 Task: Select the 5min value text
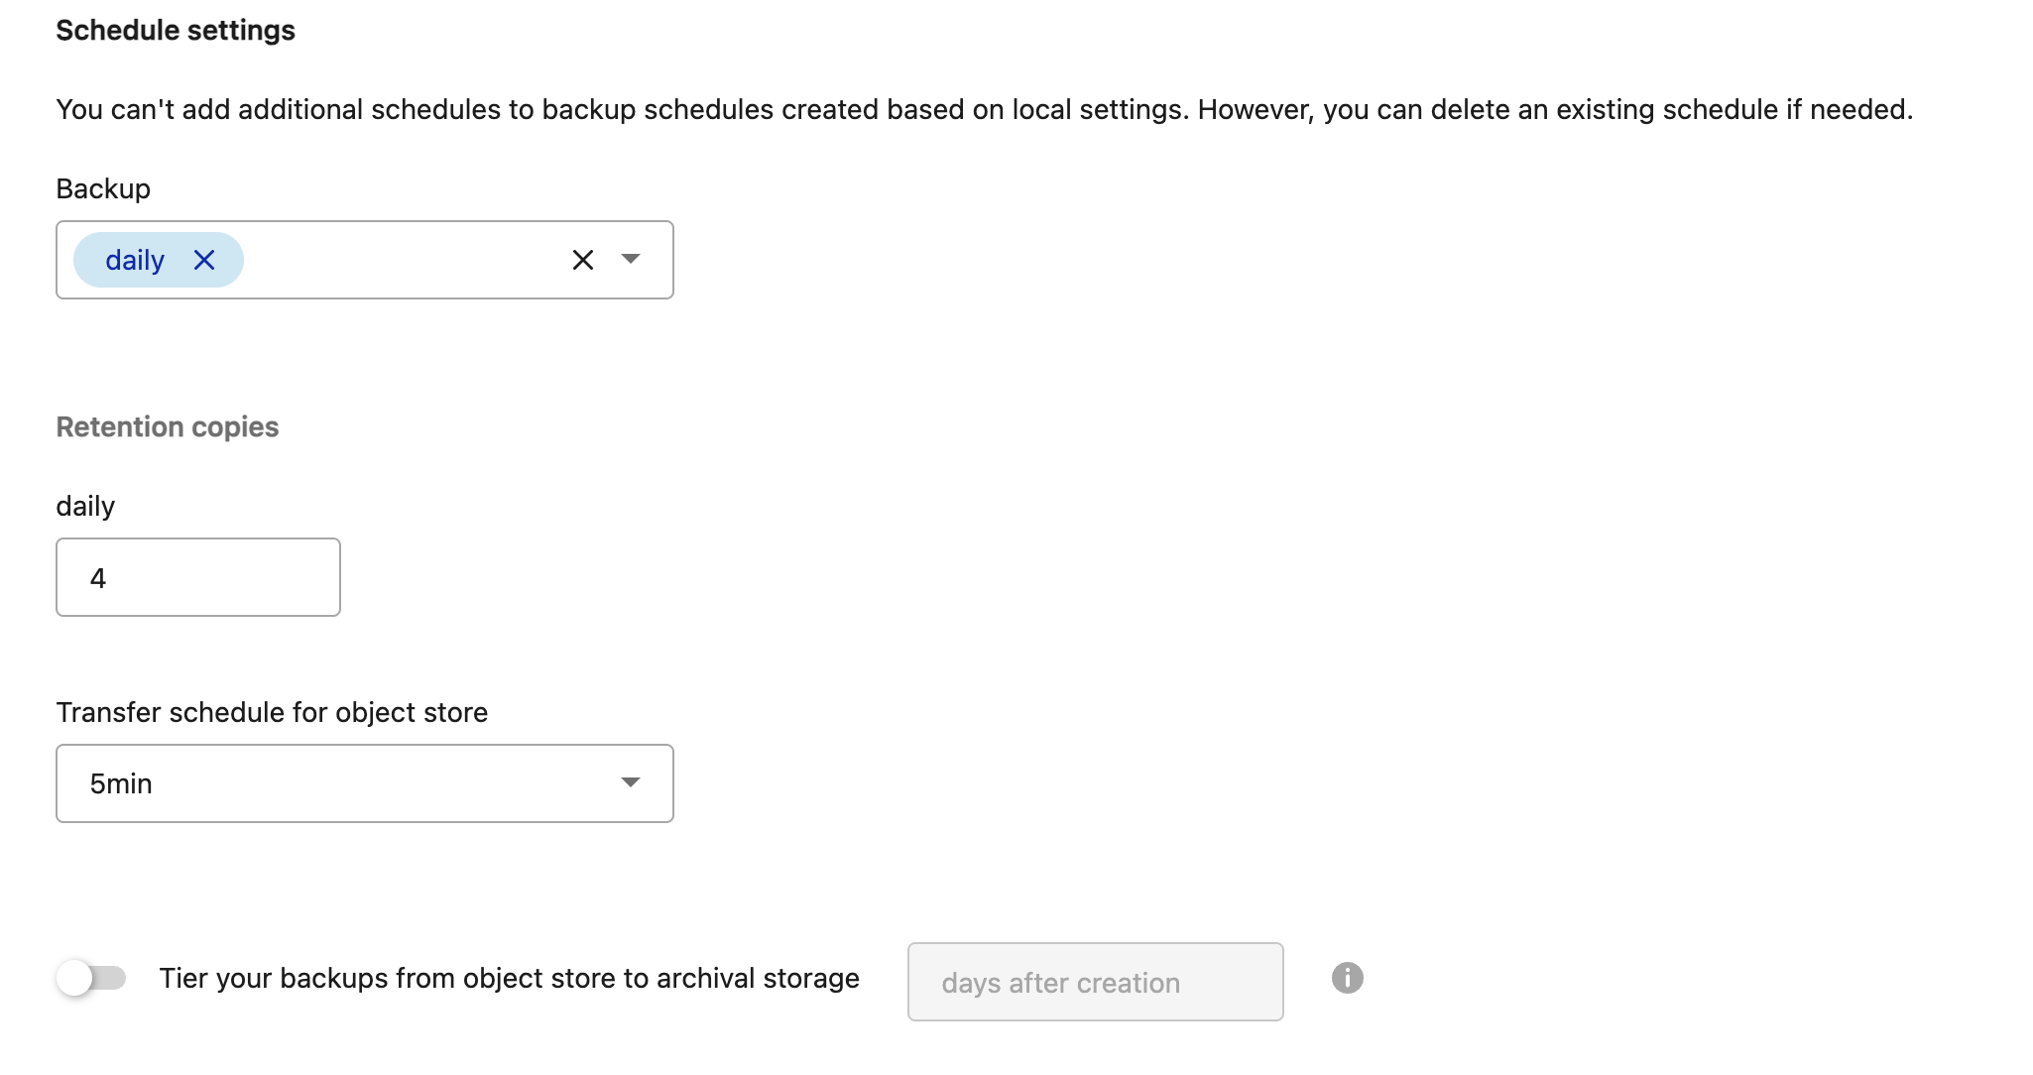pyautogui.click(x=121, y=783)
